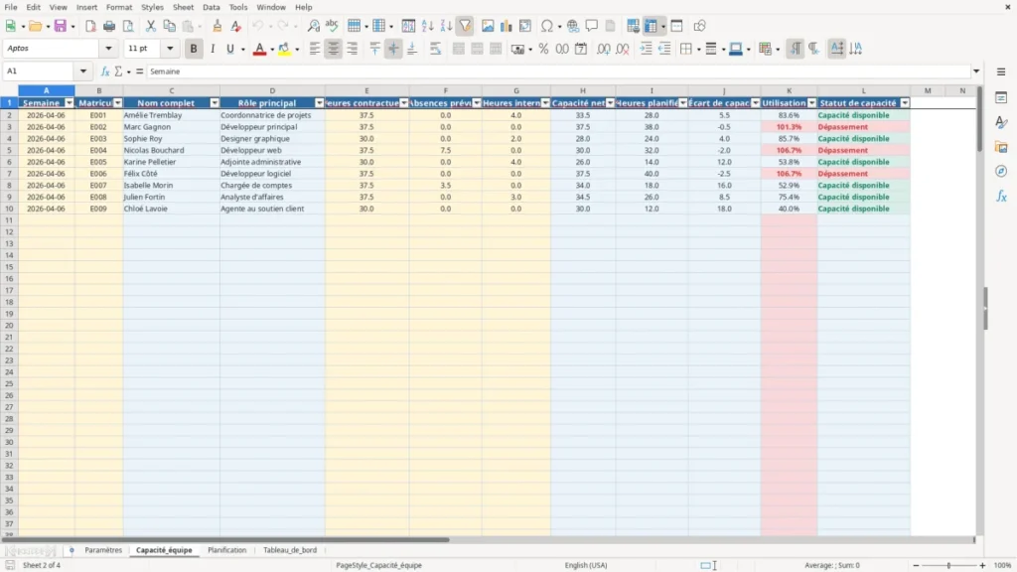Select cell with Amélie Tremblay
Viewport: 1017px width, 572px height.
[x=171, y=115]
